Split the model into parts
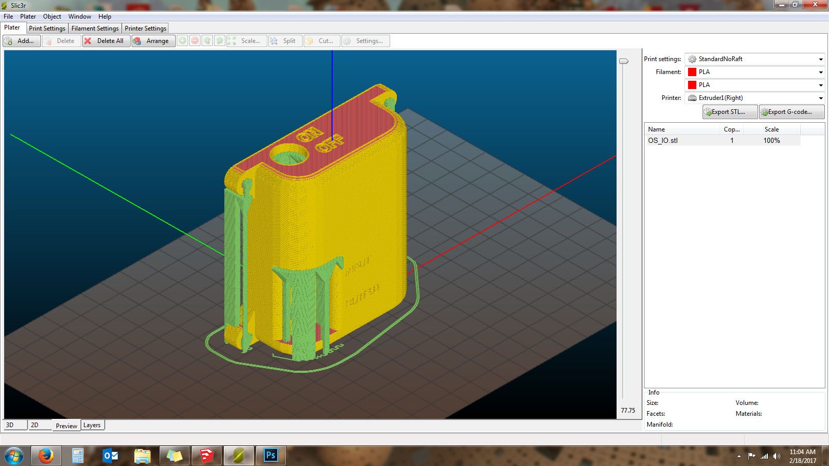 tap(285, 40)
